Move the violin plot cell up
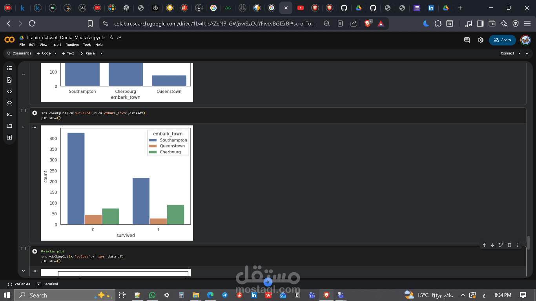This screenshot has height=301, width=536. [x=484, y=245]
